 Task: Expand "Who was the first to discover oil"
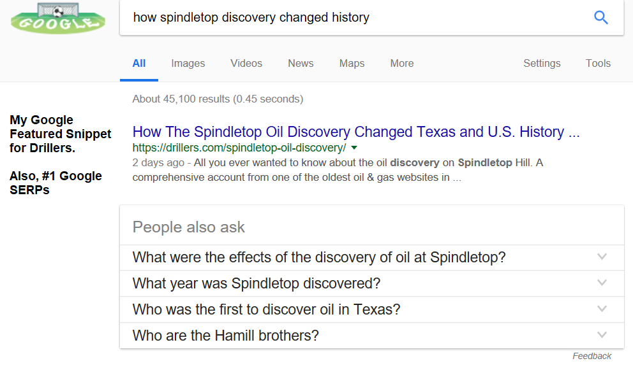[x=266, y=309]
